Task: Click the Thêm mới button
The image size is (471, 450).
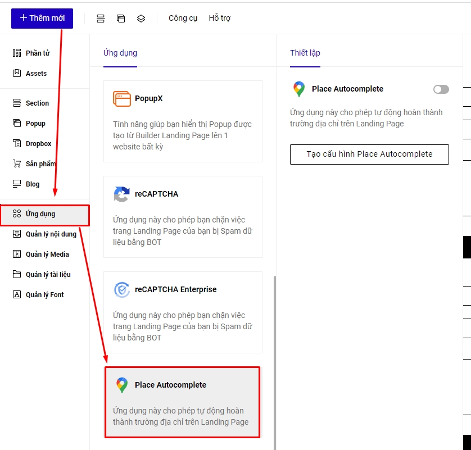Action: [x=42, y=18]
